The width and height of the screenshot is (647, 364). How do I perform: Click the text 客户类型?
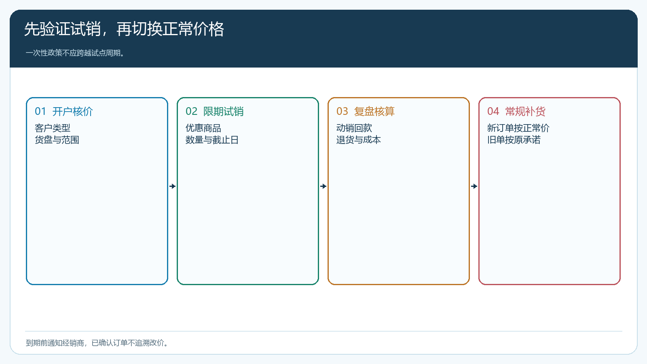click(53, 128)
